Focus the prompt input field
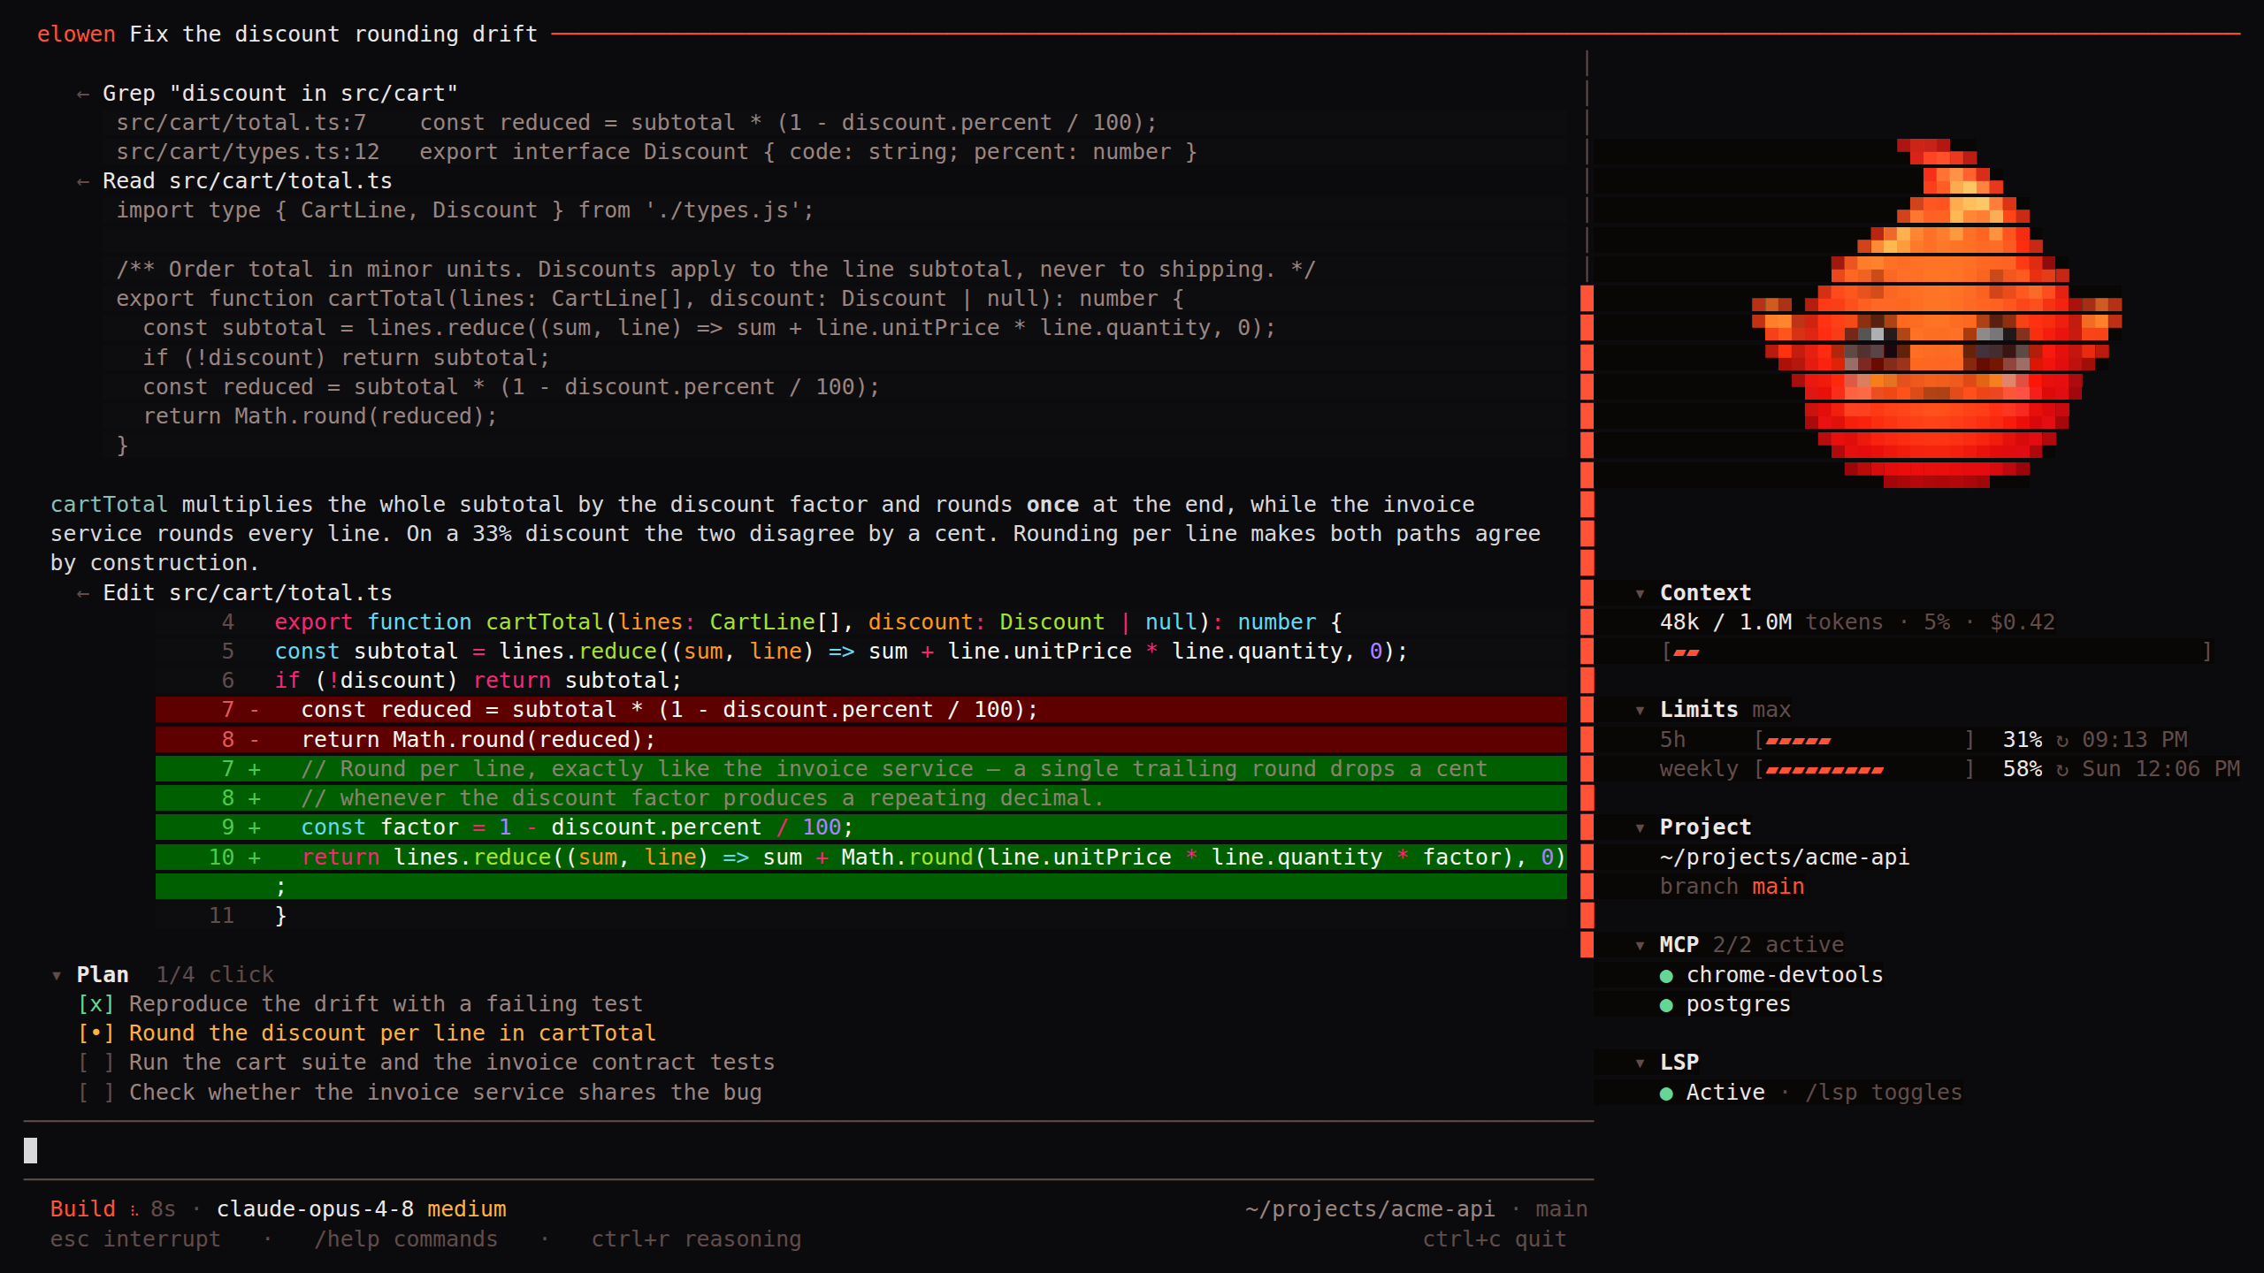 pyautogui.click(x=808, y=1151)
